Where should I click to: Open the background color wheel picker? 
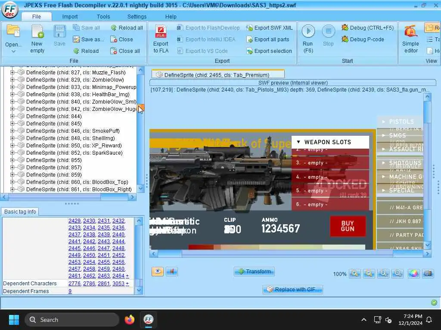(x=413, y=273)
